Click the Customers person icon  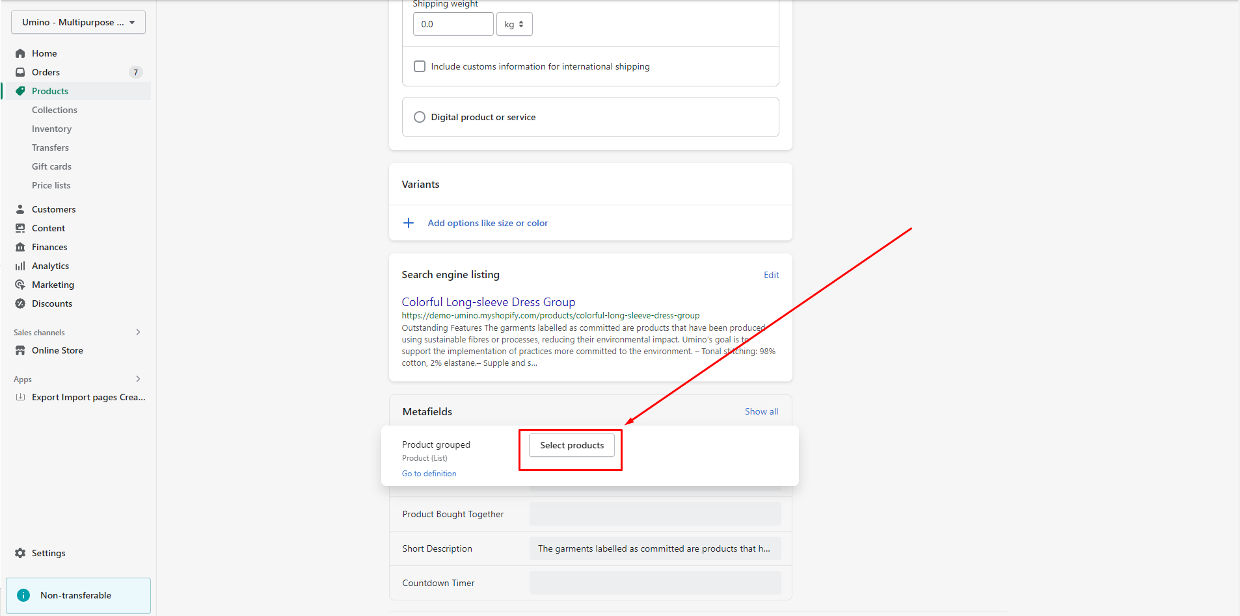pos(20,209)
